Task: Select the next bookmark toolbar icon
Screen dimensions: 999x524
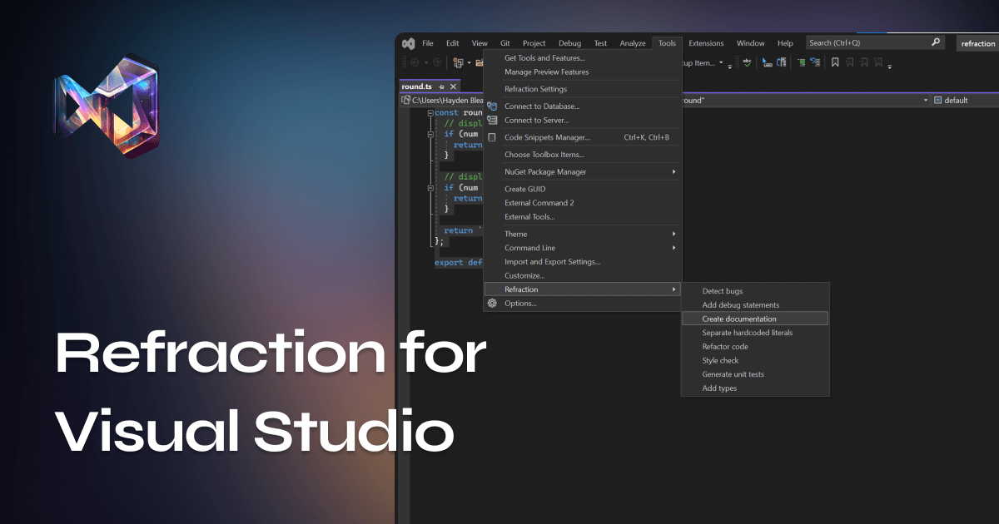Action: point(864,62)
